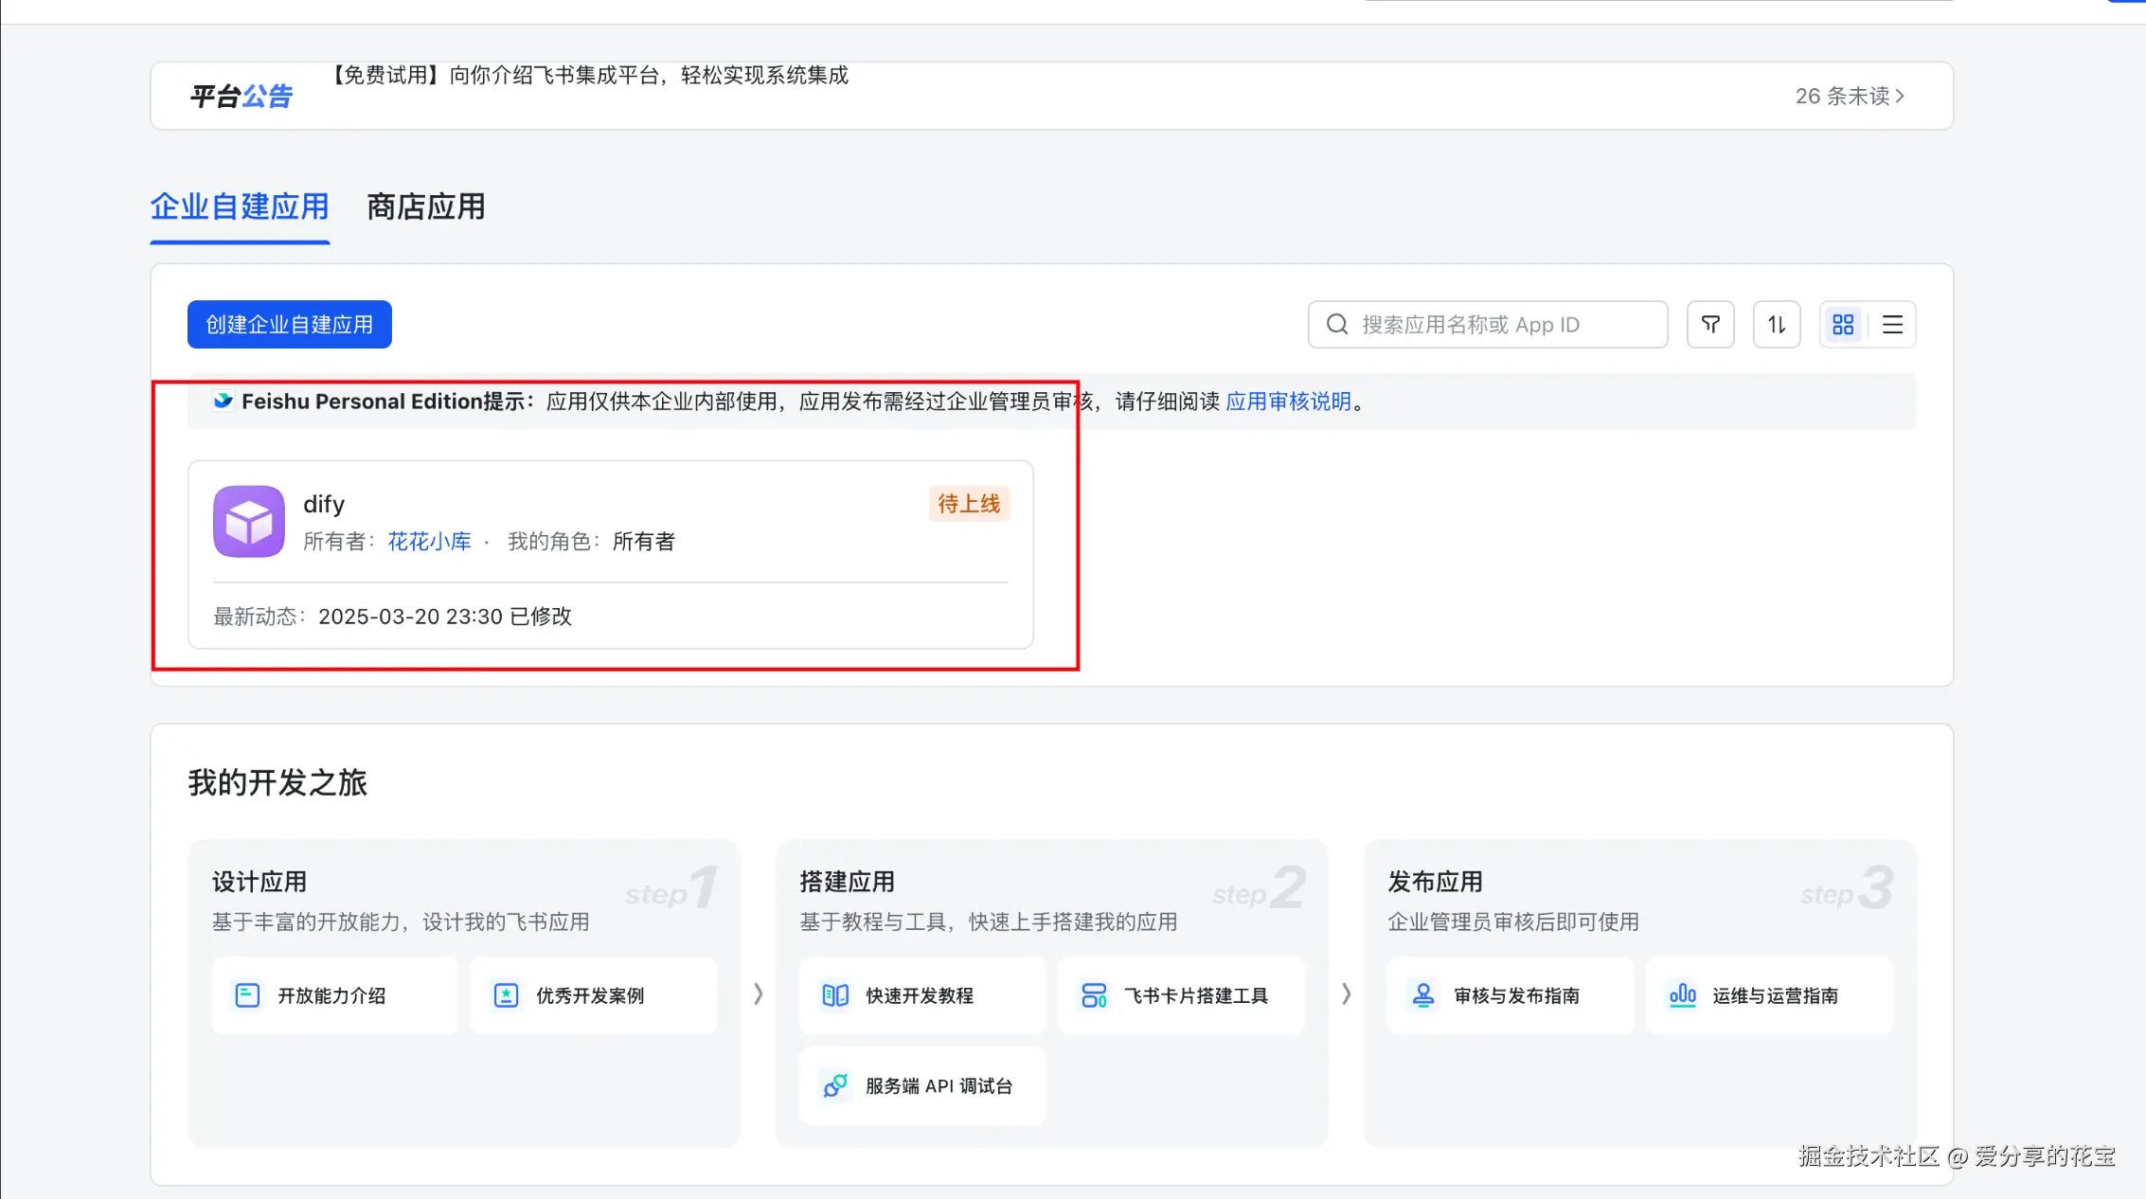Open 快速开发教程 tutorial card
2146x1199 pixels.
tap(921, 995)
